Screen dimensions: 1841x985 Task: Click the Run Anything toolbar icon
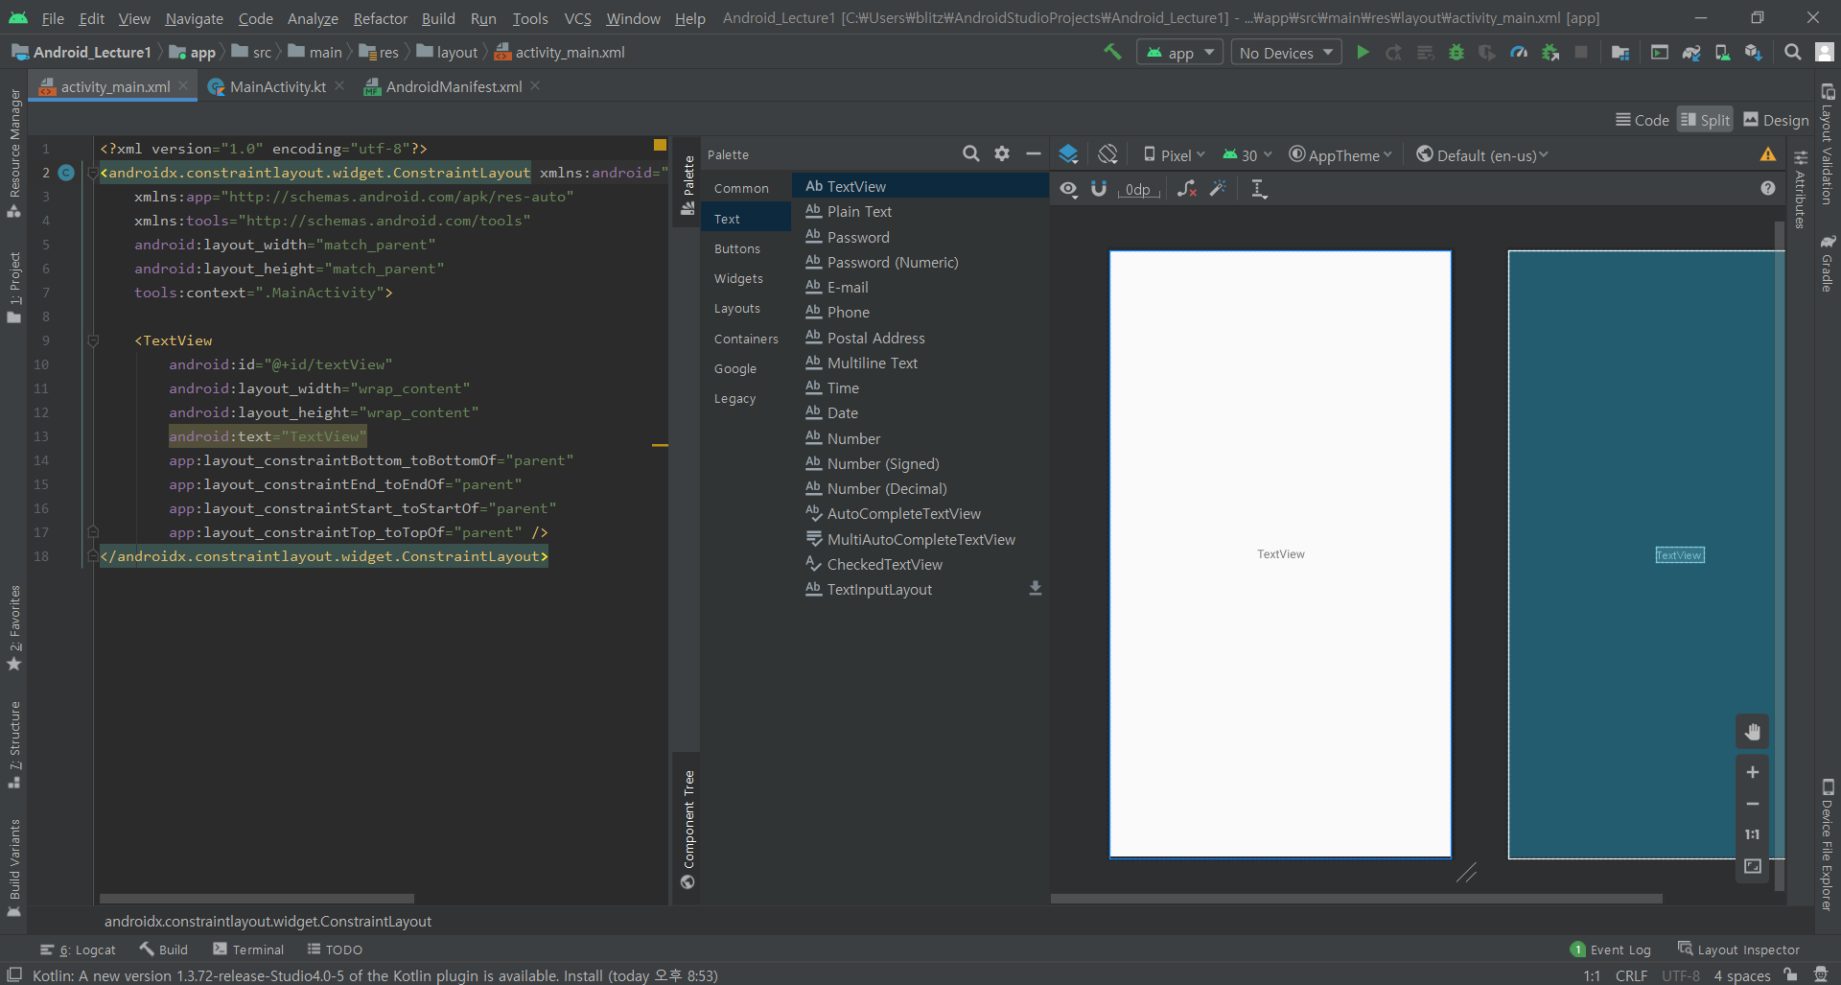(x=1660, y=53)
